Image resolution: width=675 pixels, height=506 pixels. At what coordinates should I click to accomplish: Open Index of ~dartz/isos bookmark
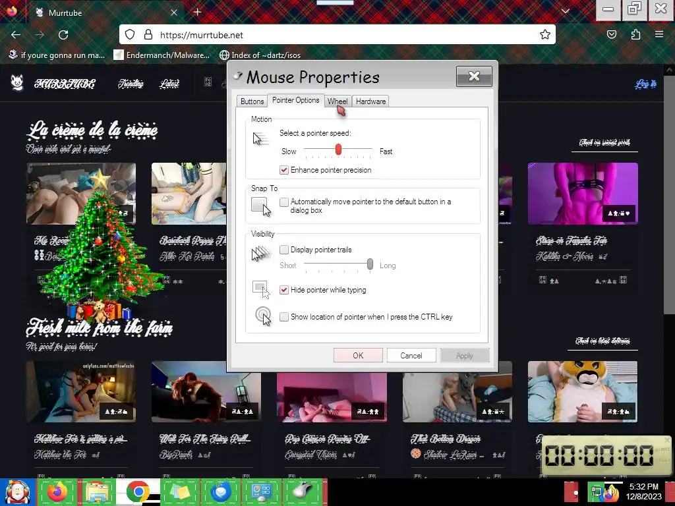click(x=260, y=55)
